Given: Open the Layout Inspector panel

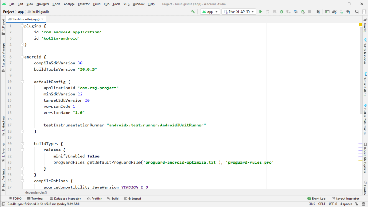Looking at the screenshot, I should click(345, 199).
